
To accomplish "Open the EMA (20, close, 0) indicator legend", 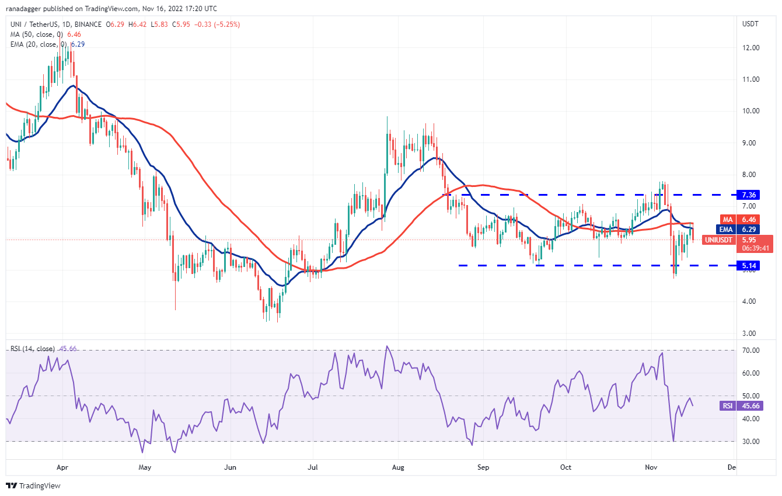I will (x=40, y=44).
